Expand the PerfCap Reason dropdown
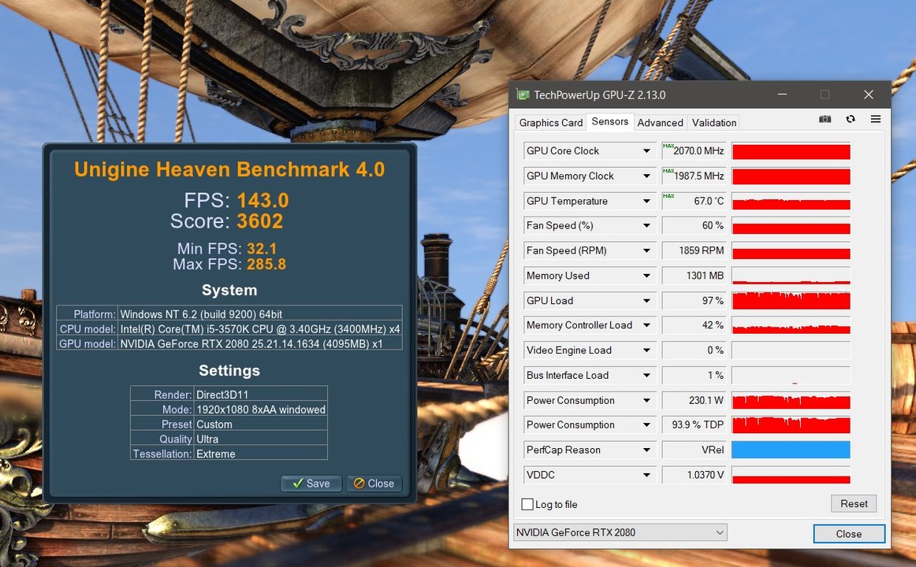This screenshot has height=567, width=916. point(646,450)
